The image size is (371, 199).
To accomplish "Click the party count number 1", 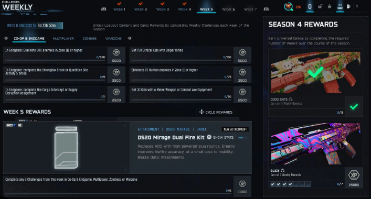I will click(357, 6).
